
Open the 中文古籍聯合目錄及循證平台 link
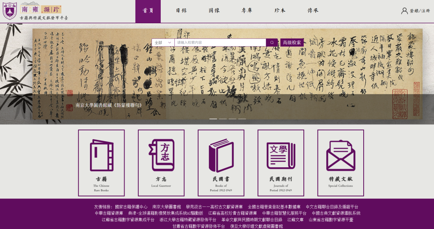click(332, 207)
